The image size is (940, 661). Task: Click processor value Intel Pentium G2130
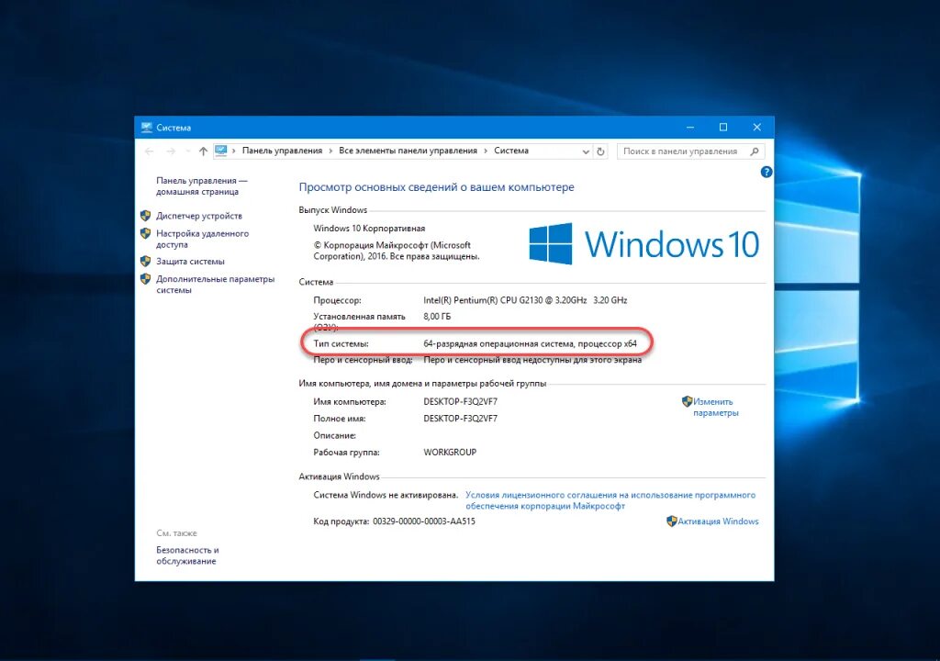click(x=525, y=300)
